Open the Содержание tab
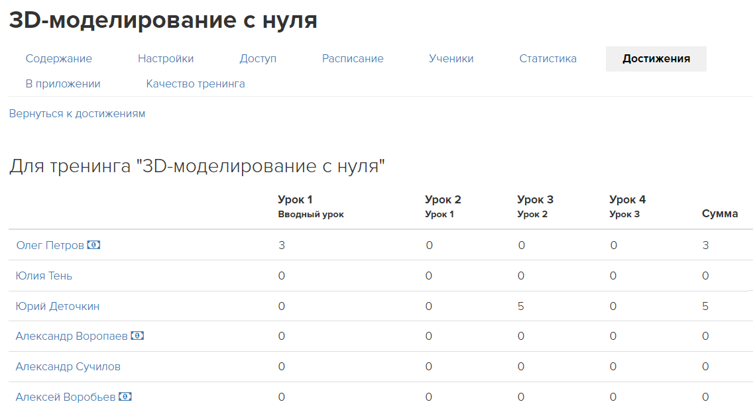Screen dimensions: 753x412 point(58,58)
